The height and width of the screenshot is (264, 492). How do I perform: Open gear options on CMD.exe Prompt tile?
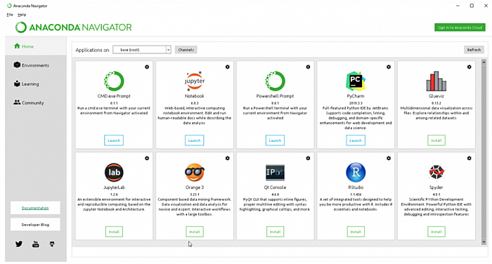pyautogui.click(x=147, y=67)
